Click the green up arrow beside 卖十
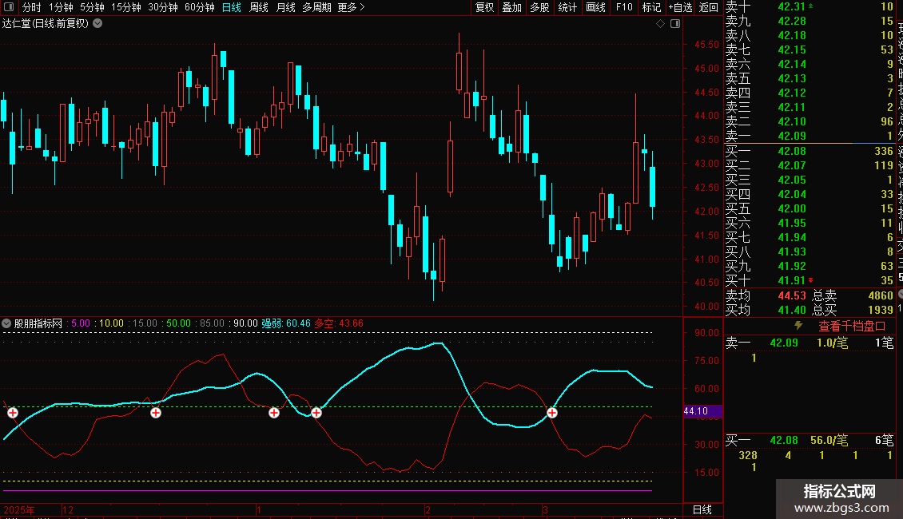This screenshot has height=519, width=903. (812, 6)
